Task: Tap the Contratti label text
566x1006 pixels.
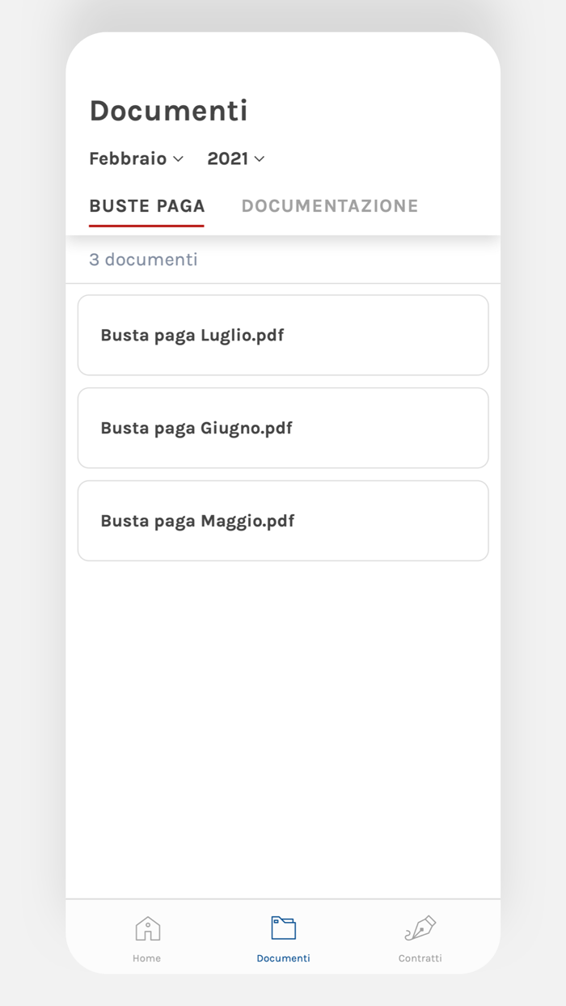Action: [420, 957]
